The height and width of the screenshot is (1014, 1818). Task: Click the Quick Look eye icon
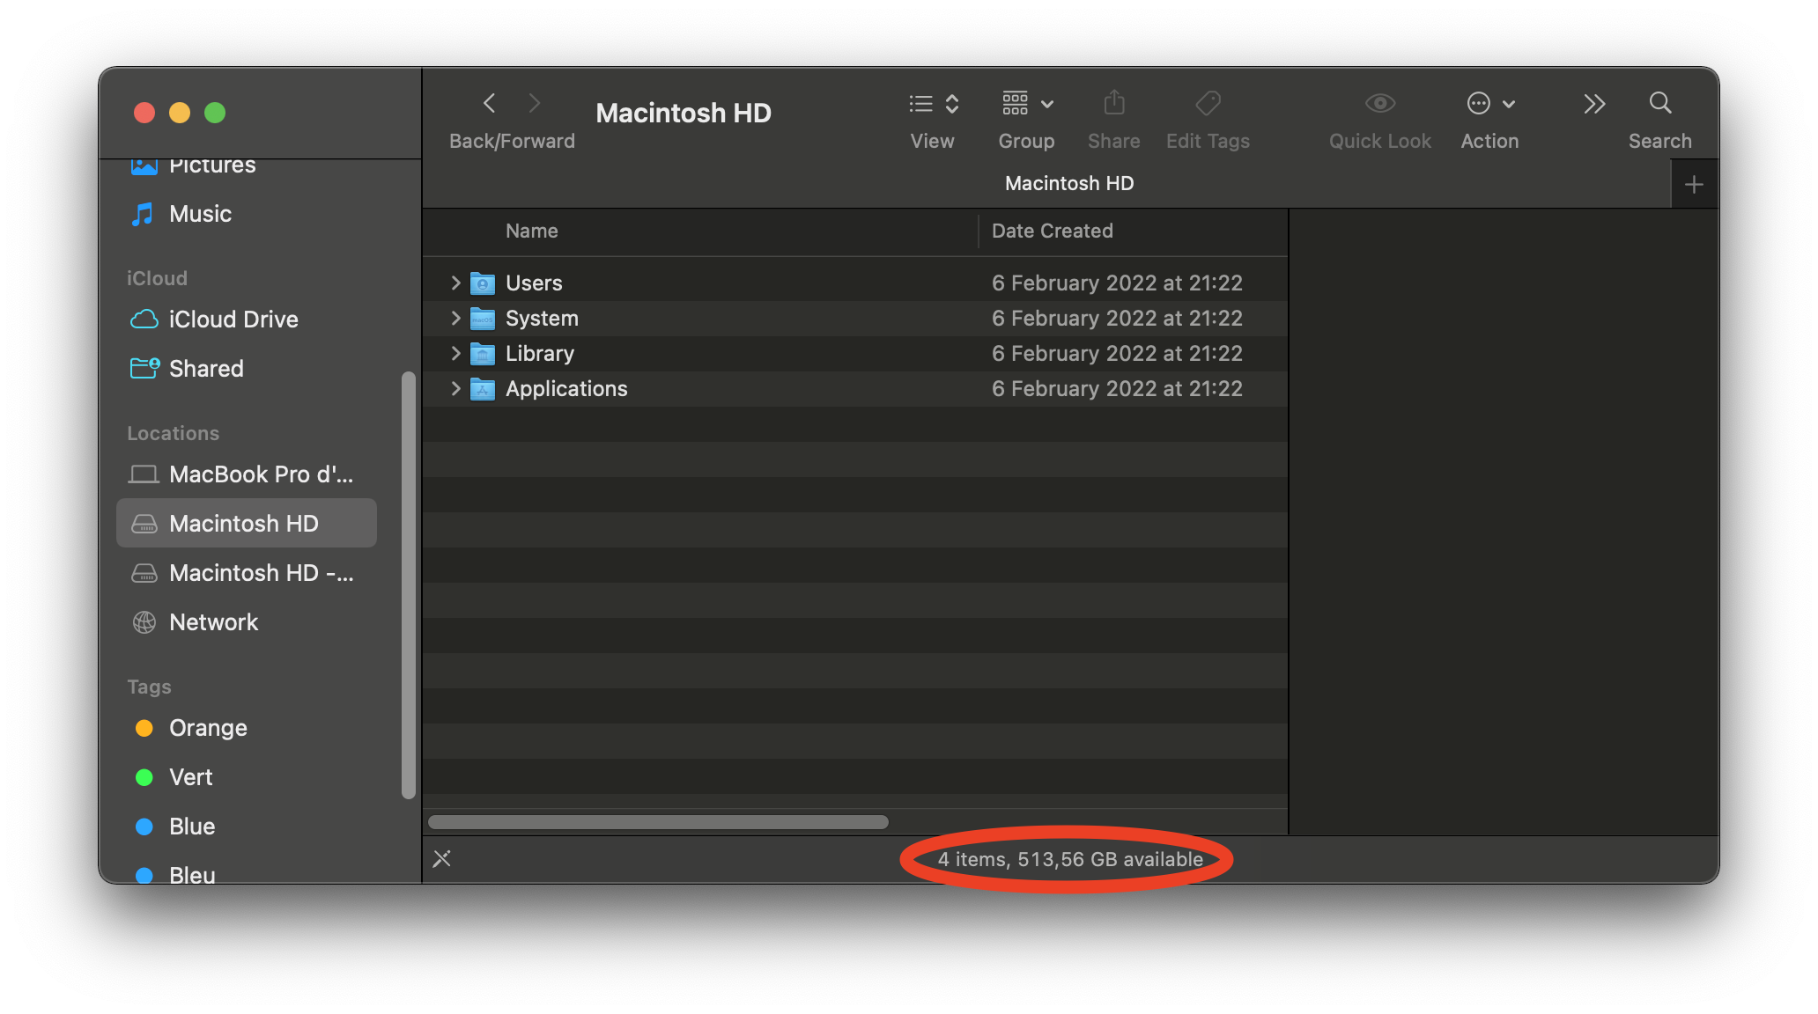(1379, 104)
